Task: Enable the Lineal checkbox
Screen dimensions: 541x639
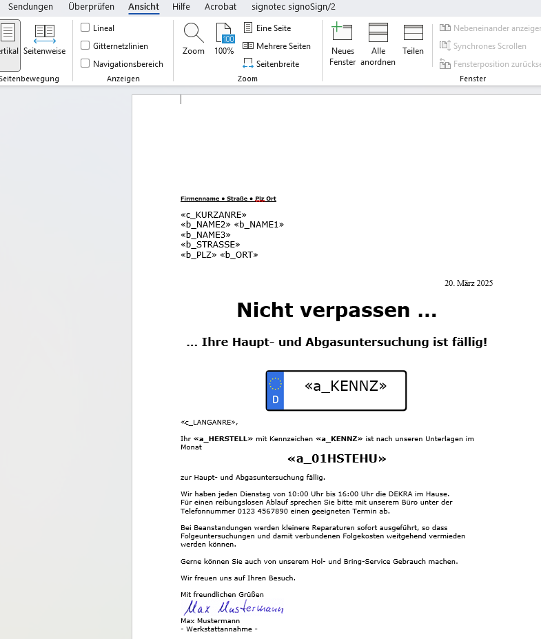Action: pyautogui.click(x=85, y=28)
